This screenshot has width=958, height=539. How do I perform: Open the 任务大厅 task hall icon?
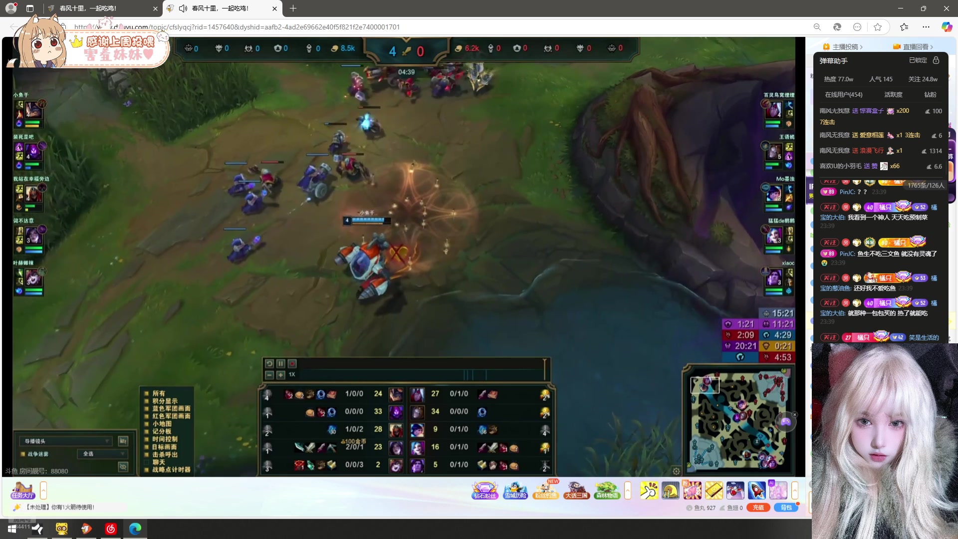click(22, 490)
